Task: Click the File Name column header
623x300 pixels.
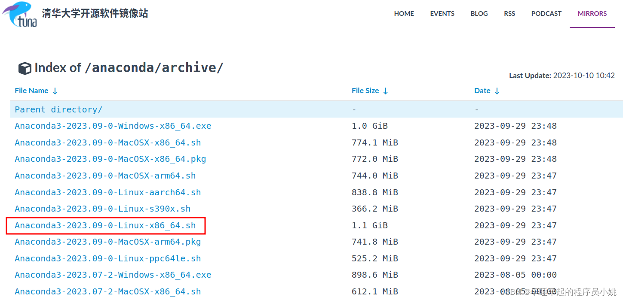Action: (x=31, y=91)
